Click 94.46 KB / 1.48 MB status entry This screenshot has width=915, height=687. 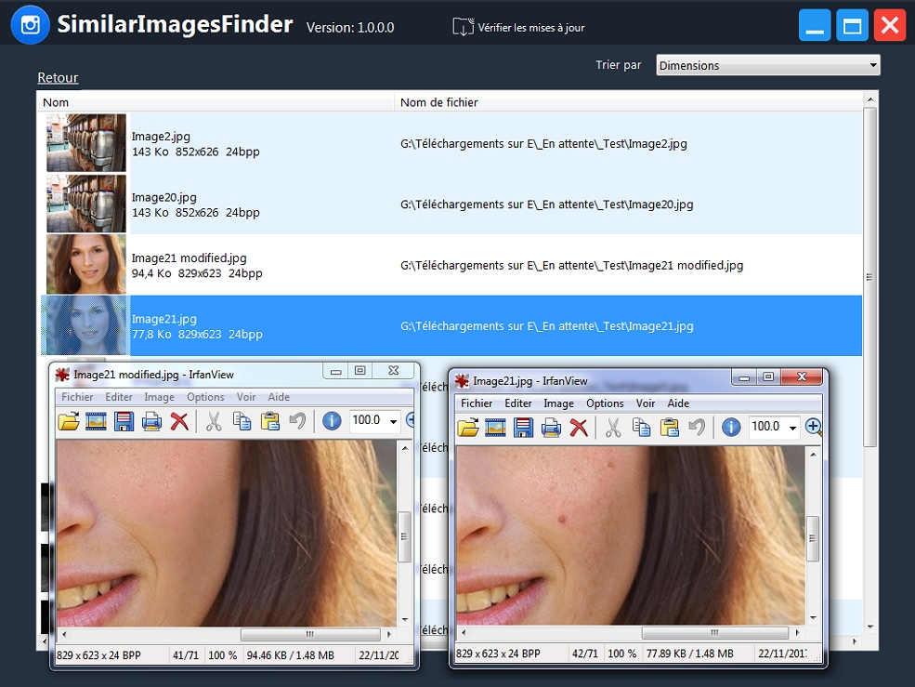tap(291, 654)
